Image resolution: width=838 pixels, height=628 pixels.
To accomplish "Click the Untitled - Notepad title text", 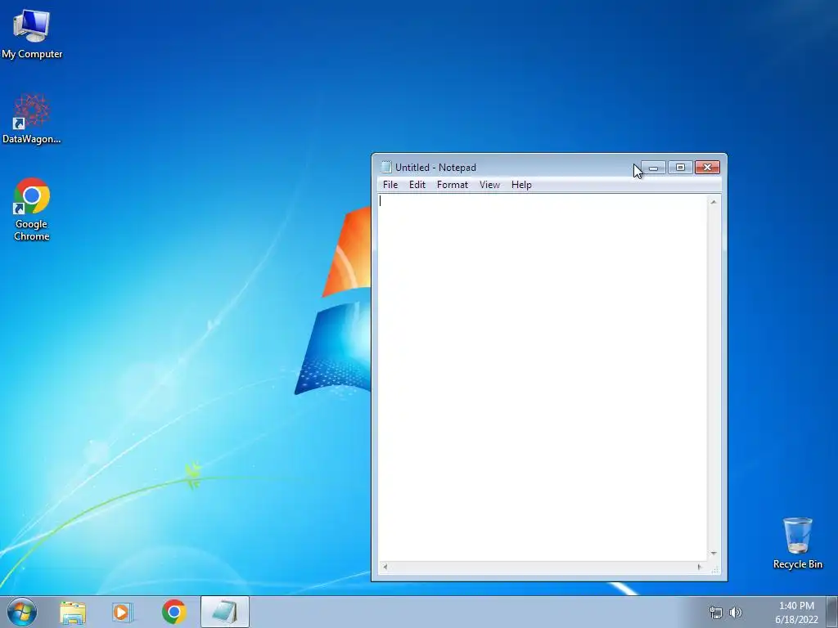I will tap(435, 168).
